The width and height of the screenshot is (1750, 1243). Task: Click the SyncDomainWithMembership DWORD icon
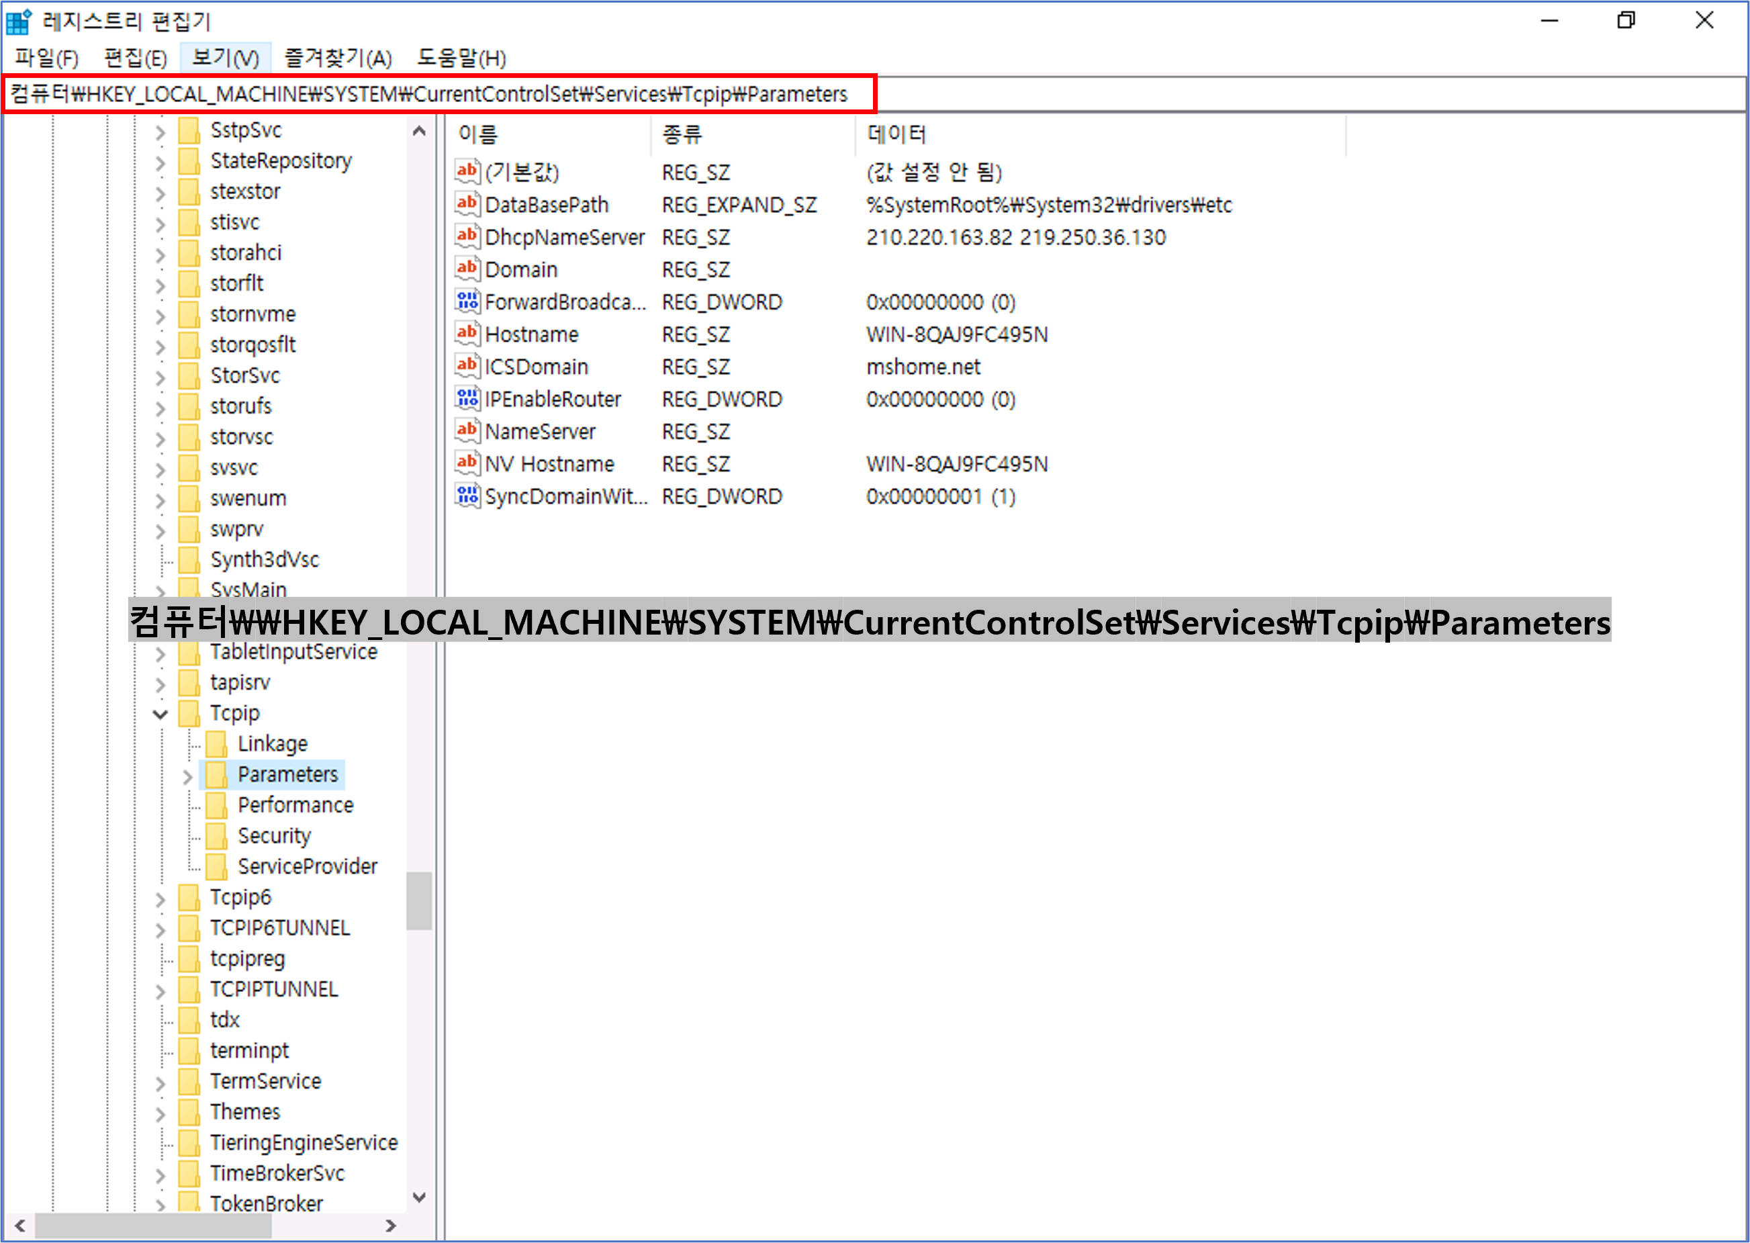pos(467,496)
